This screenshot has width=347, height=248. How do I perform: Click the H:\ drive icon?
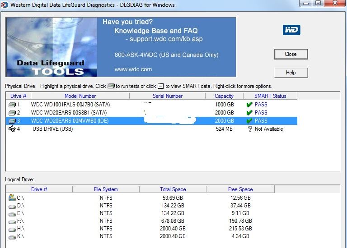(x=12, y=230)
